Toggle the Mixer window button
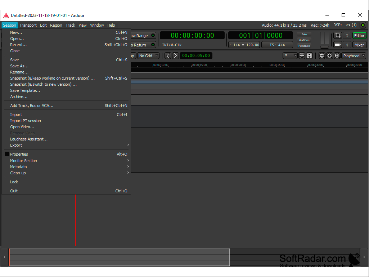 pyautogui.click(x=359, y=45)
